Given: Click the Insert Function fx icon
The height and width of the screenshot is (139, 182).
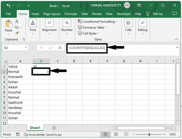Looking at the screenshot, I should [60, 47].
